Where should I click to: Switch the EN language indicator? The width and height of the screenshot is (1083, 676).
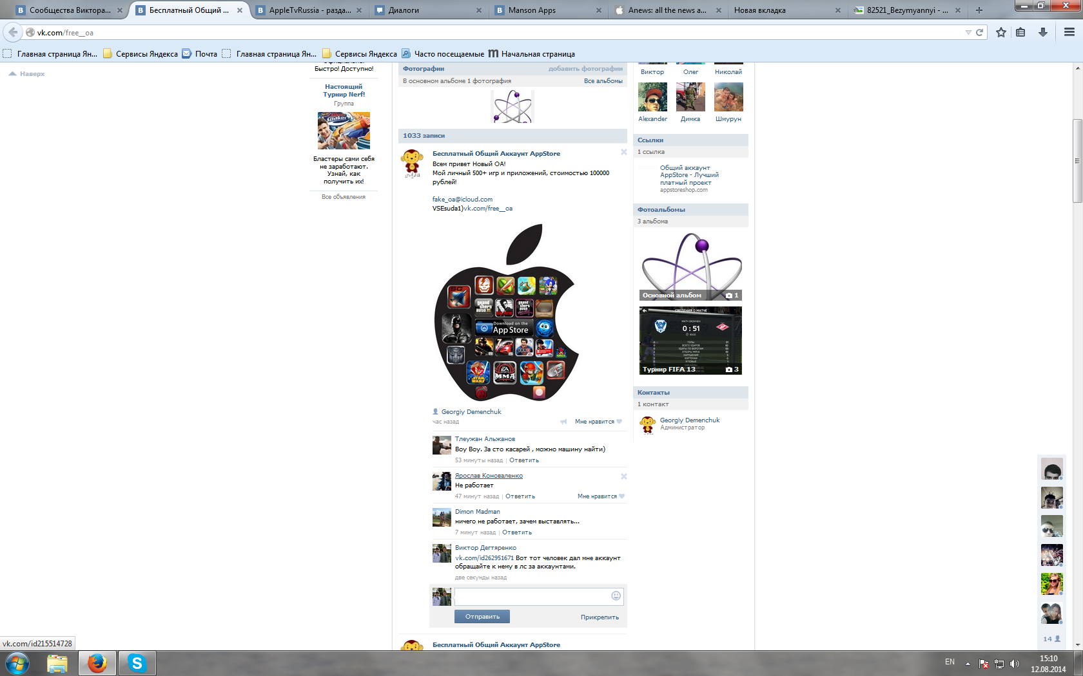pos(950,662)
